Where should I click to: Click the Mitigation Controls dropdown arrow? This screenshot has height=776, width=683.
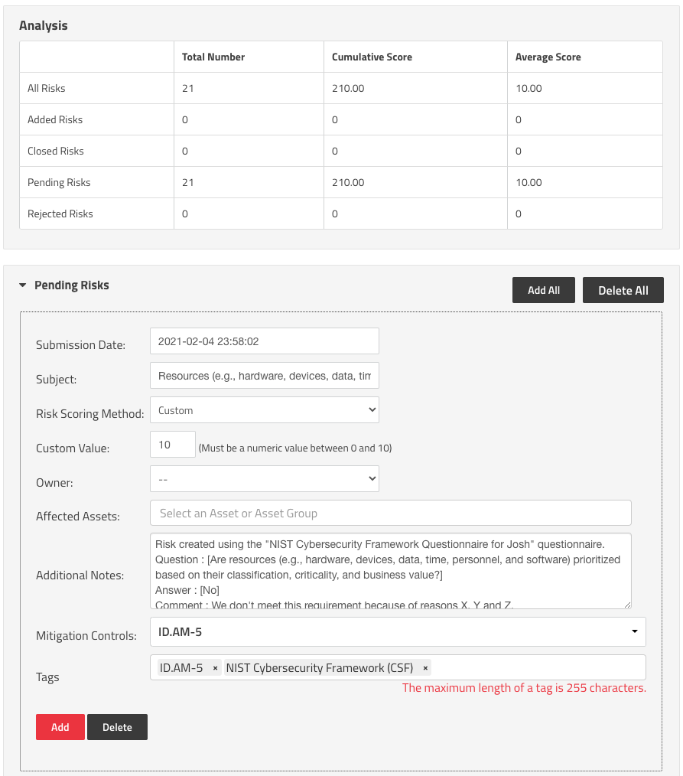(x=634, y=631)
